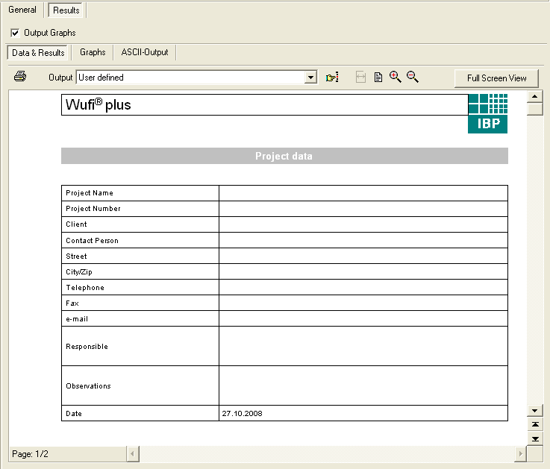Toggle the Output Graphs checkbox
Screen dimensions: 550x469
[15, 33]
